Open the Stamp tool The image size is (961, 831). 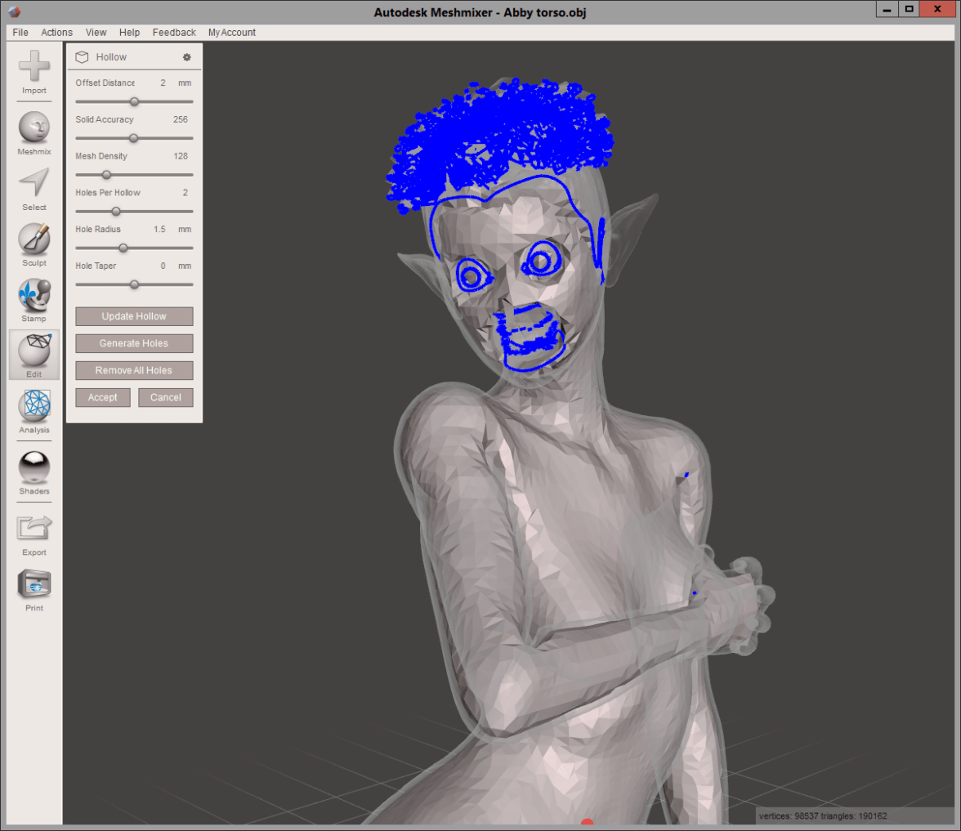click(x=34, y=294)
